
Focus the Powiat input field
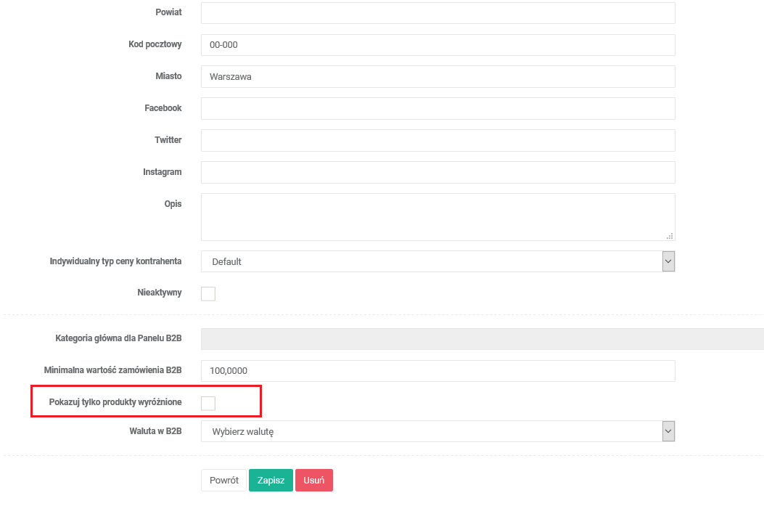point(438,13)
